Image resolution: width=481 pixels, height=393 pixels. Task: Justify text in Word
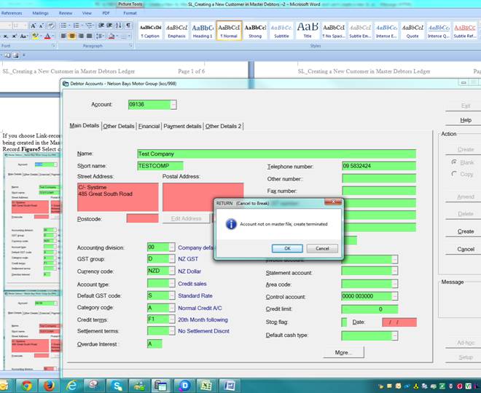(x=89, y=36)
